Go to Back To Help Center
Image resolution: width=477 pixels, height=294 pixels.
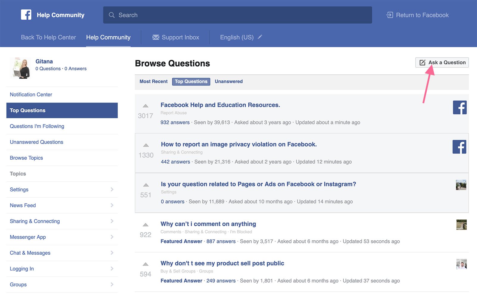[48, 37]
